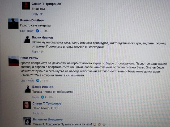Reply to Rumen Dimitrov's comment
Screen dimensions: 170x127
click(30, 31)
